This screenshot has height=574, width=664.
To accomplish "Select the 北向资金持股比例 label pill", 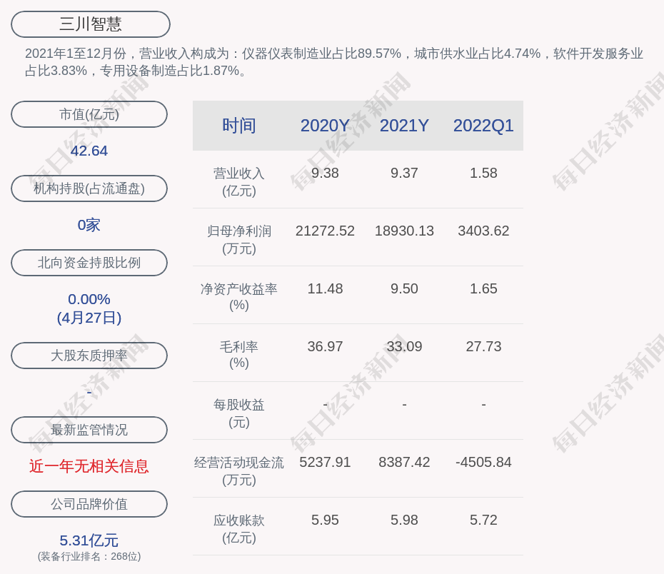I will pyautogui.click(x=89, y=263).
